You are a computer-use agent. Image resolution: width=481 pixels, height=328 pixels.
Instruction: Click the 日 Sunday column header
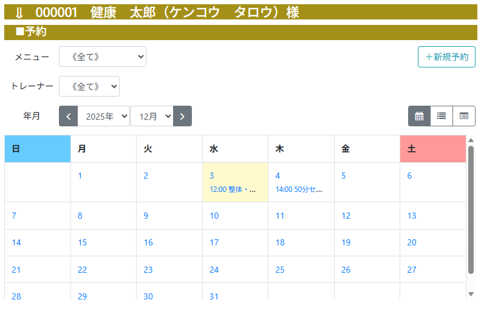(x=38, y=149)
